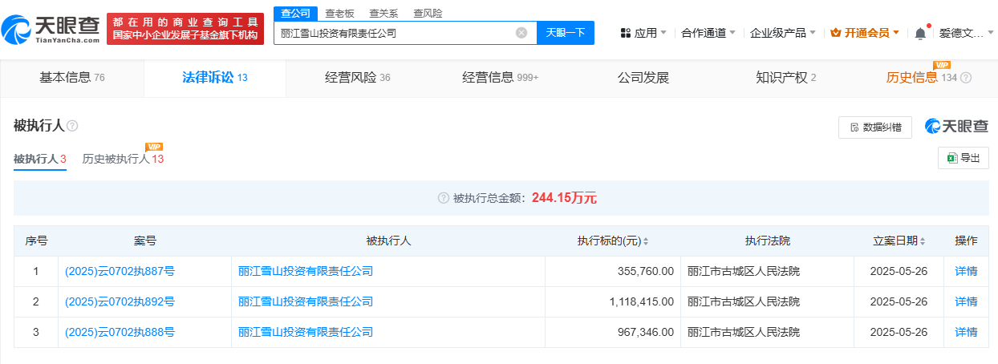
Task: Switch to 查风险 search tab
Action: point(428,13)
